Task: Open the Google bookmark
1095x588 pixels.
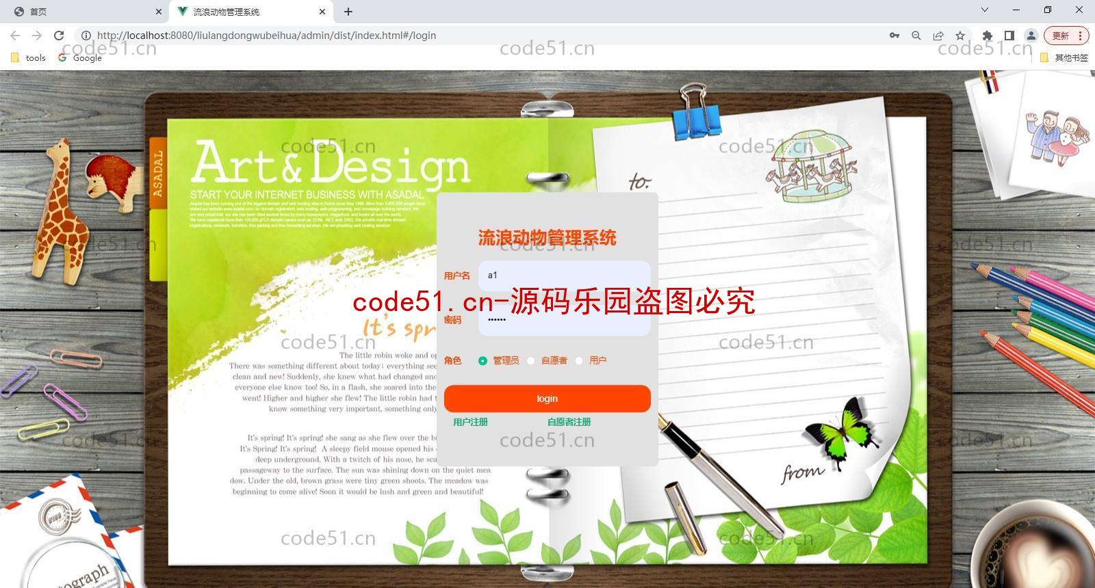Action: 80,58
